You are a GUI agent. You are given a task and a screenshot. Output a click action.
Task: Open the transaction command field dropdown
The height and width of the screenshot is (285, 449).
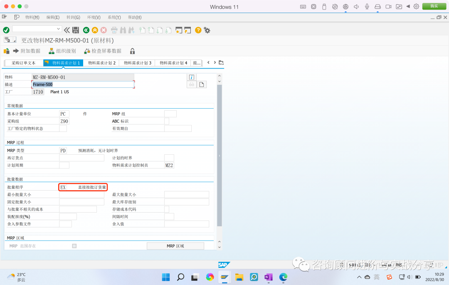[x=58, y=29]
